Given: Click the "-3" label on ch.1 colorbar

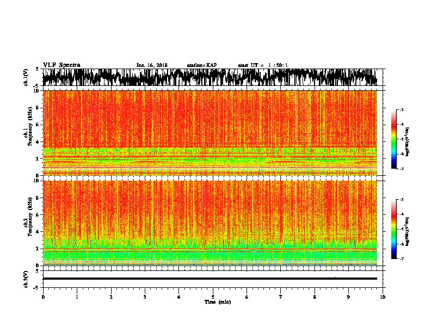Looking at the screenshot, I should coord(402,110).
